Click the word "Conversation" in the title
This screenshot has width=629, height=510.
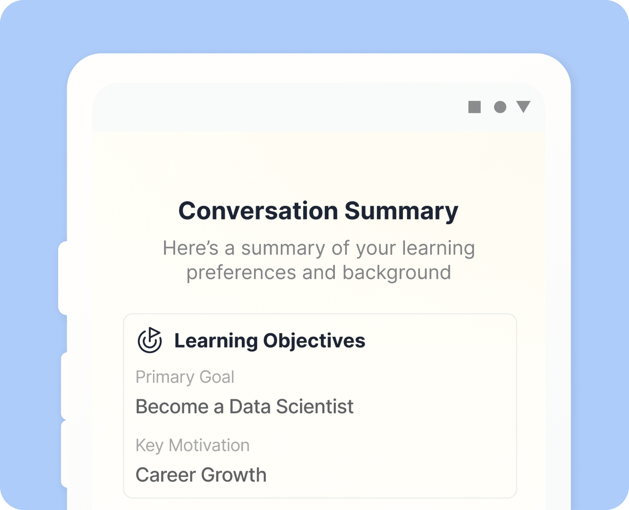258,211
